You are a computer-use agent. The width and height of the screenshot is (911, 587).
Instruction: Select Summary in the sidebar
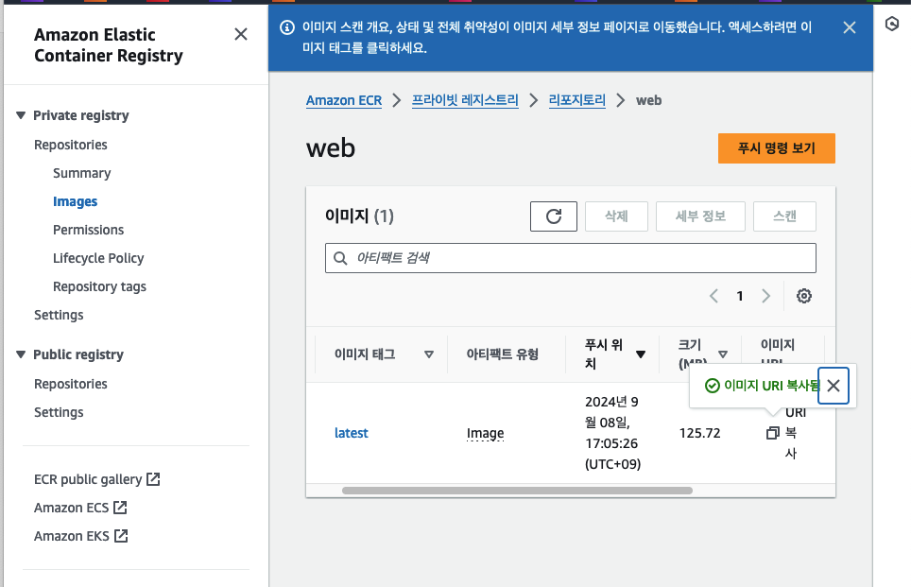tap(82, 173)
